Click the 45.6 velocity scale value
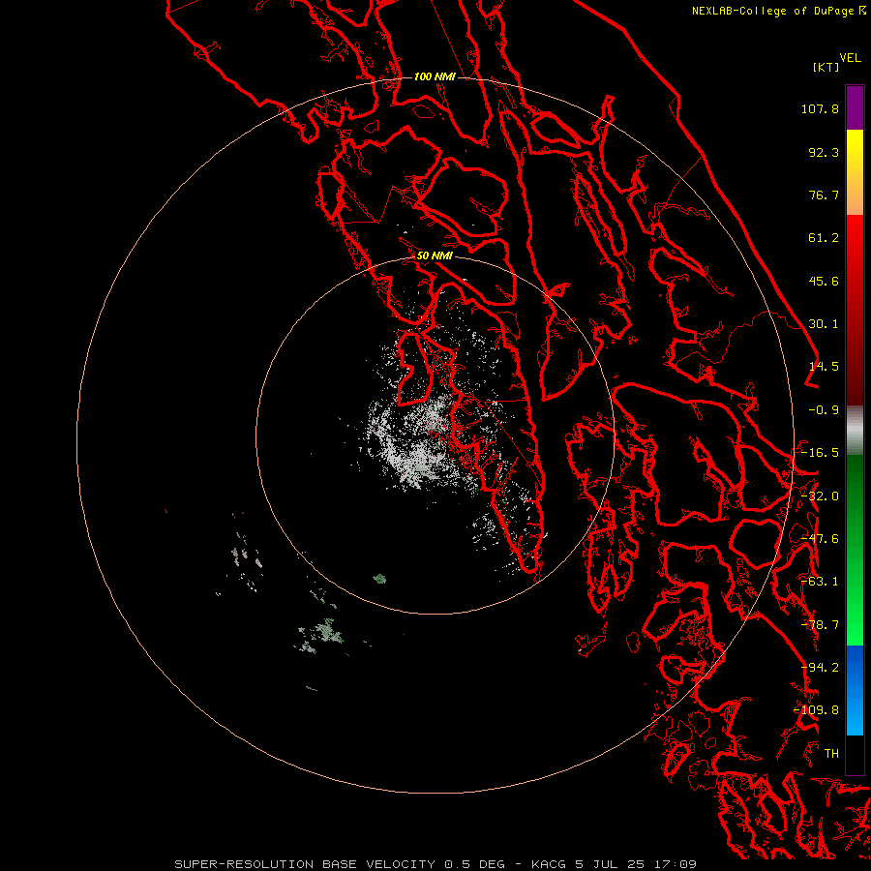 824,281
